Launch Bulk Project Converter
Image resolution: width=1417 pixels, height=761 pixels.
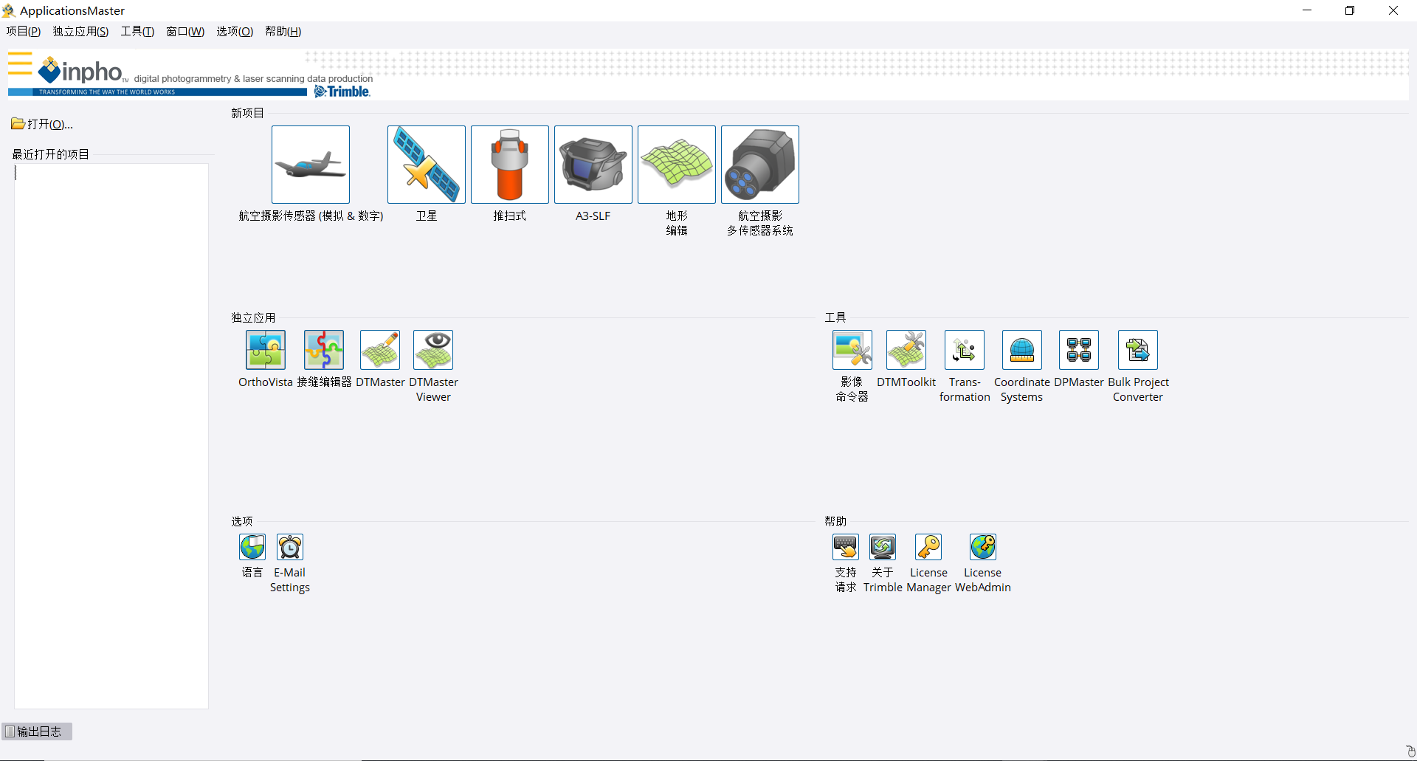pos(1137,350)
